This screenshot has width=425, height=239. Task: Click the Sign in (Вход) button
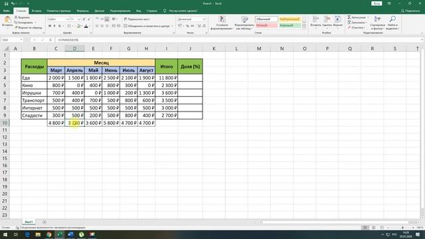(377, 3)
